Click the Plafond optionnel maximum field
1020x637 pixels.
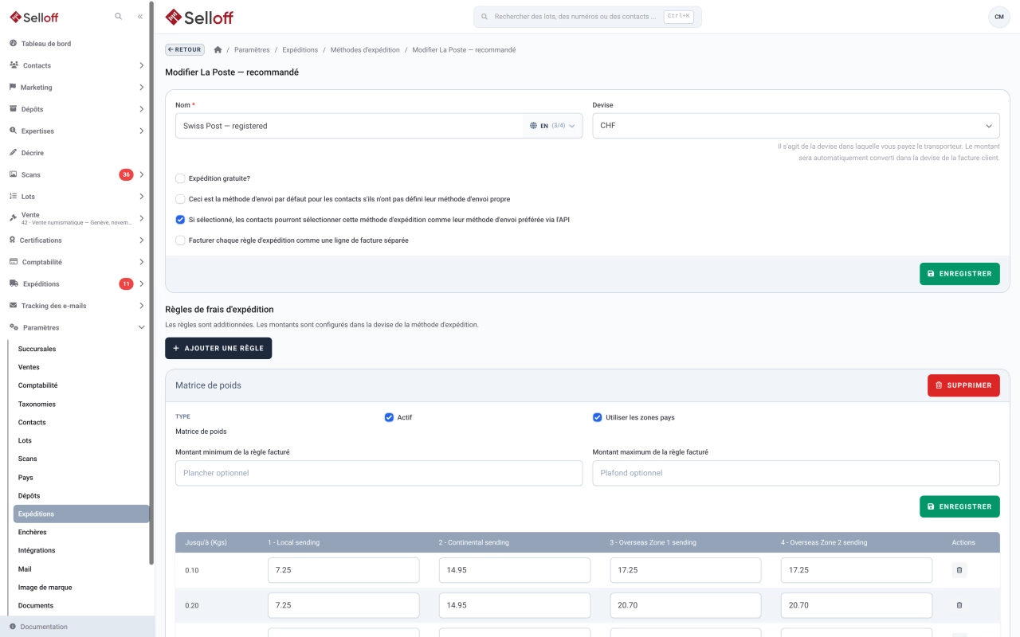click(796, 473)
